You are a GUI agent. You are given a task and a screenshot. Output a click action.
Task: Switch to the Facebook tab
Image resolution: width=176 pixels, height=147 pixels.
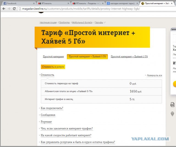[18, 3]
